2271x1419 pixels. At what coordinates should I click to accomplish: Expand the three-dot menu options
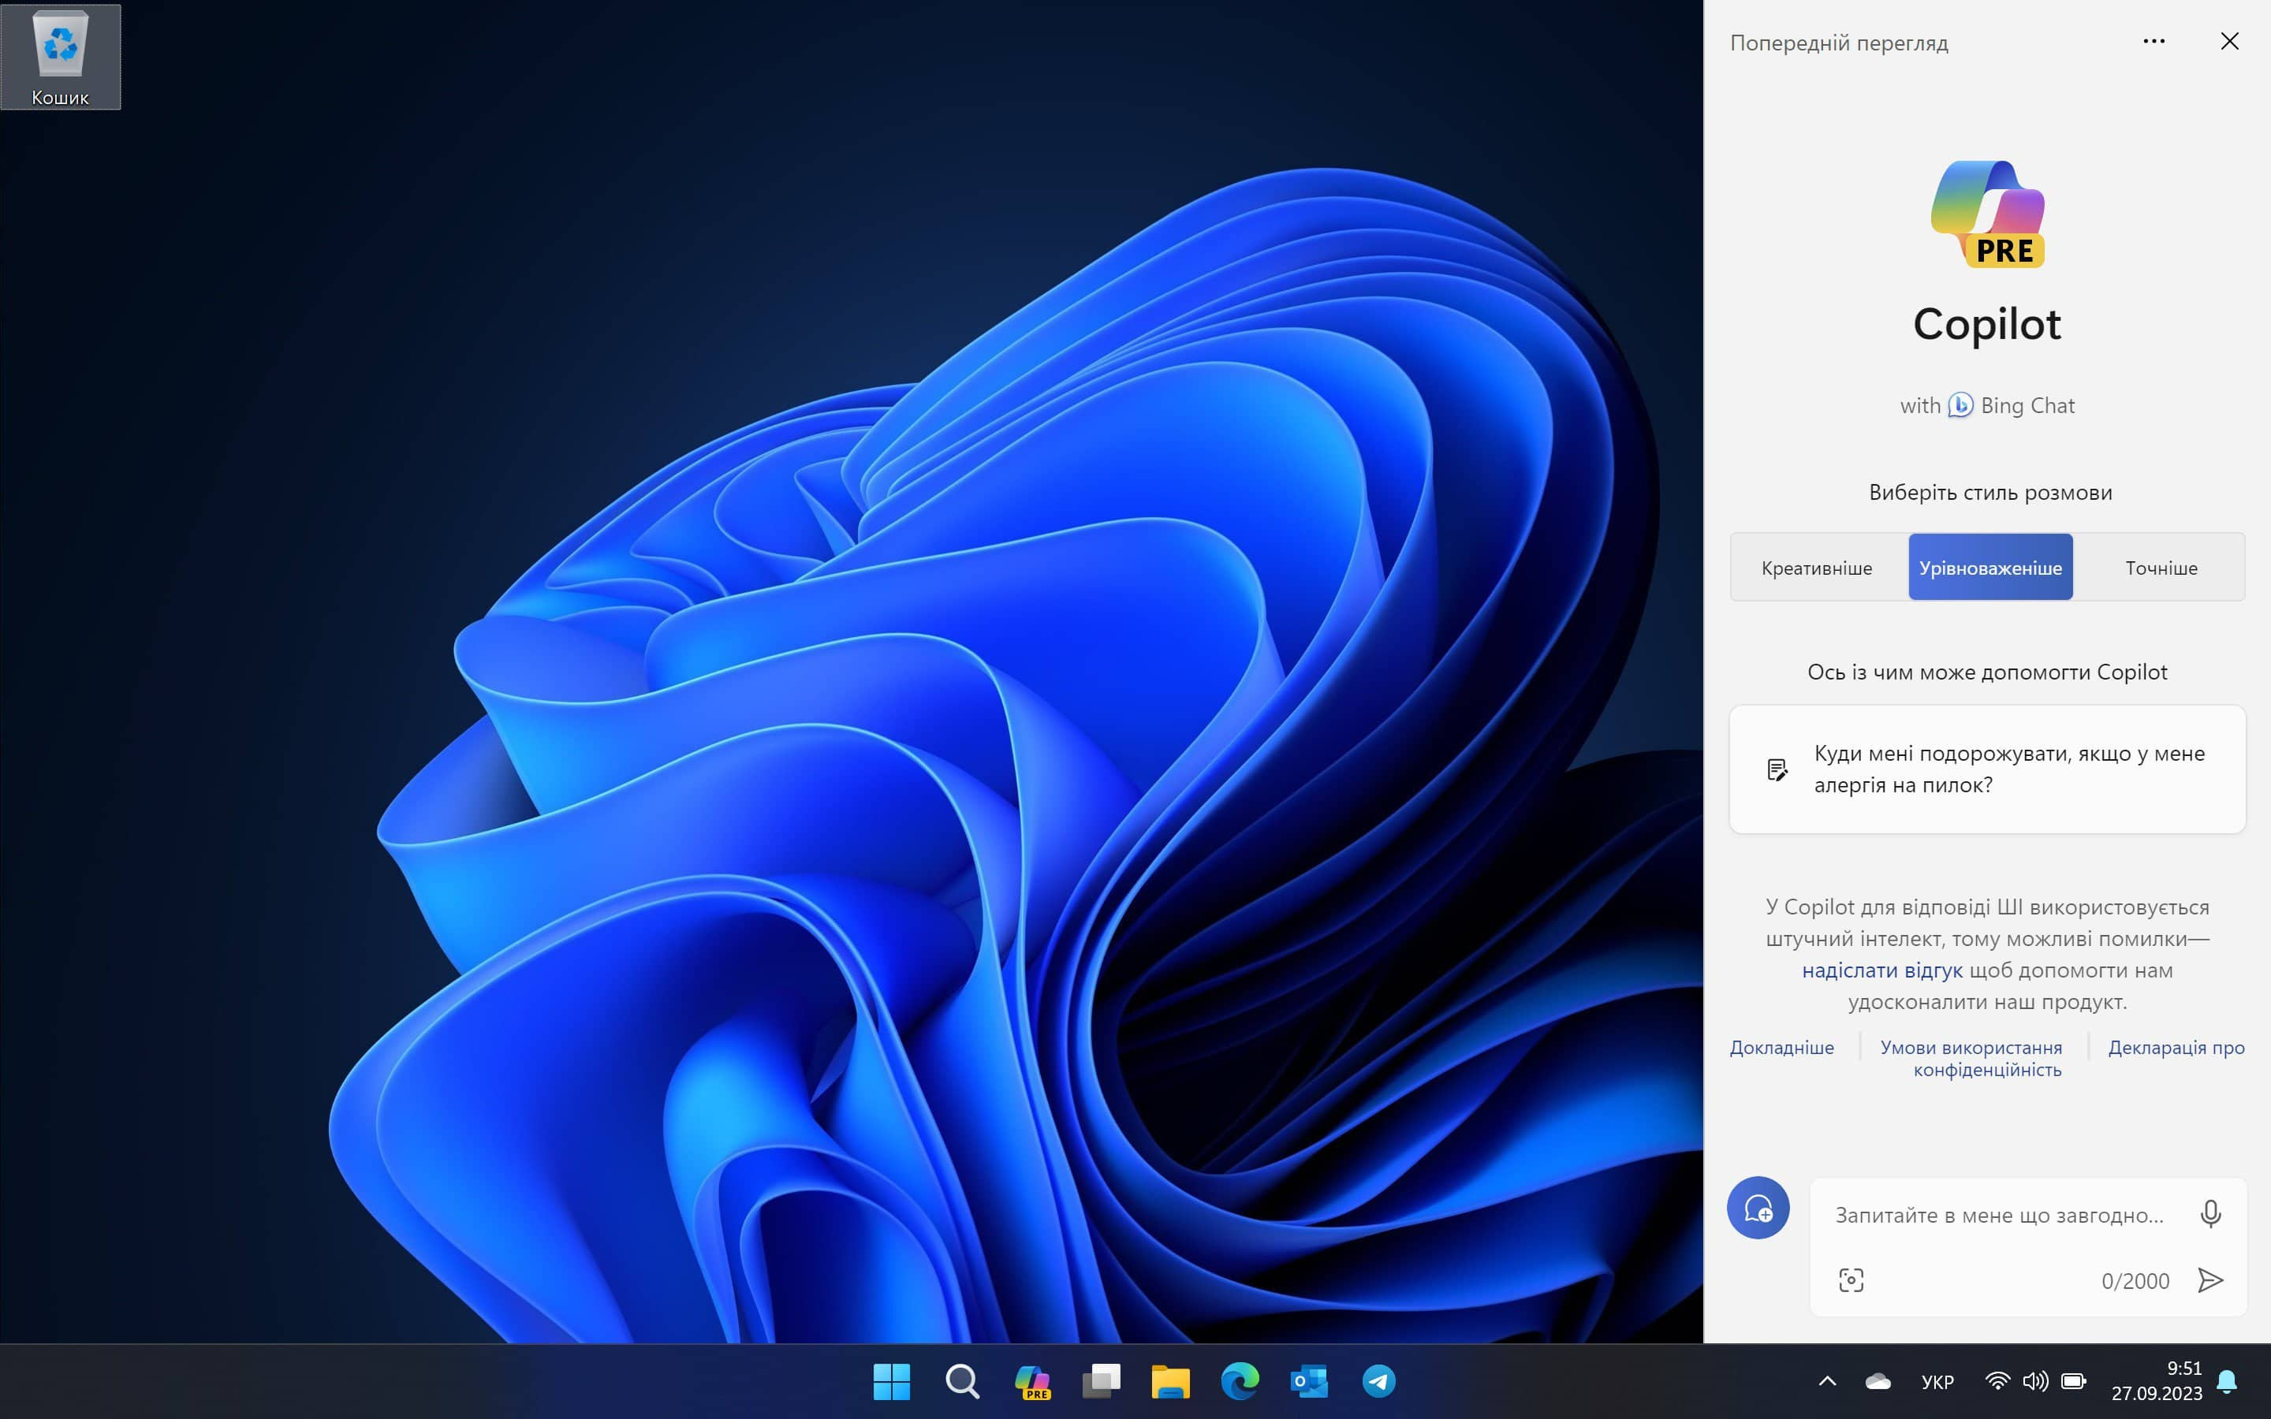pyautogui.click(x=2154, y=41)
